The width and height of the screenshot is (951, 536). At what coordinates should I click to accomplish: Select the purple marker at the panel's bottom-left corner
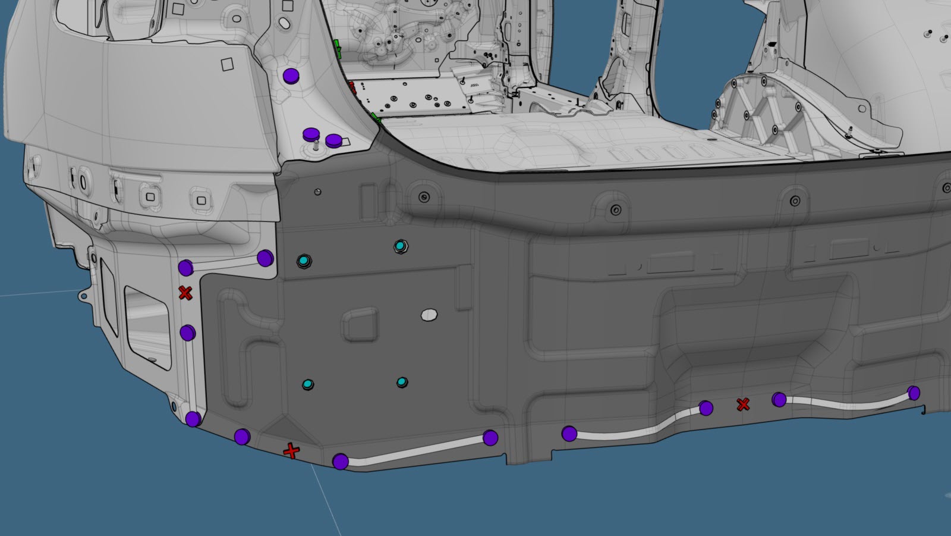pyautogui.click(x=193, y=419)
